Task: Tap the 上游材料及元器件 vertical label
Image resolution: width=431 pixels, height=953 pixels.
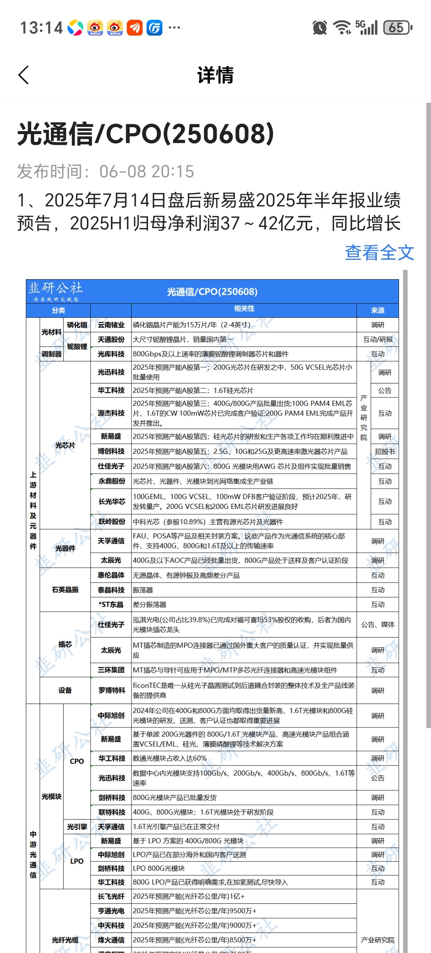Action: pos(33,511)
